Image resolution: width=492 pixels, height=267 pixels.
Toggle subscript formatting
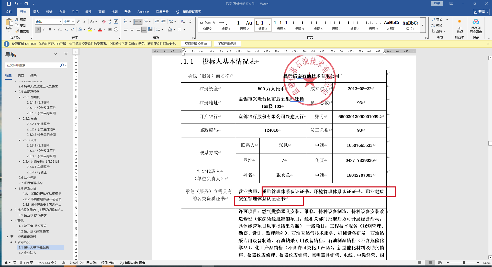click(x=66, y=29)
